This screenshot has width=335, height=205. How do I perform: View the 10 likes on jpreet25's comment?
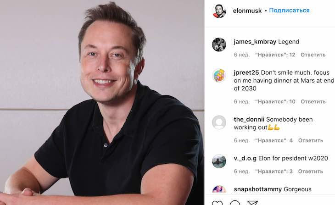click(x=275, y=102)
